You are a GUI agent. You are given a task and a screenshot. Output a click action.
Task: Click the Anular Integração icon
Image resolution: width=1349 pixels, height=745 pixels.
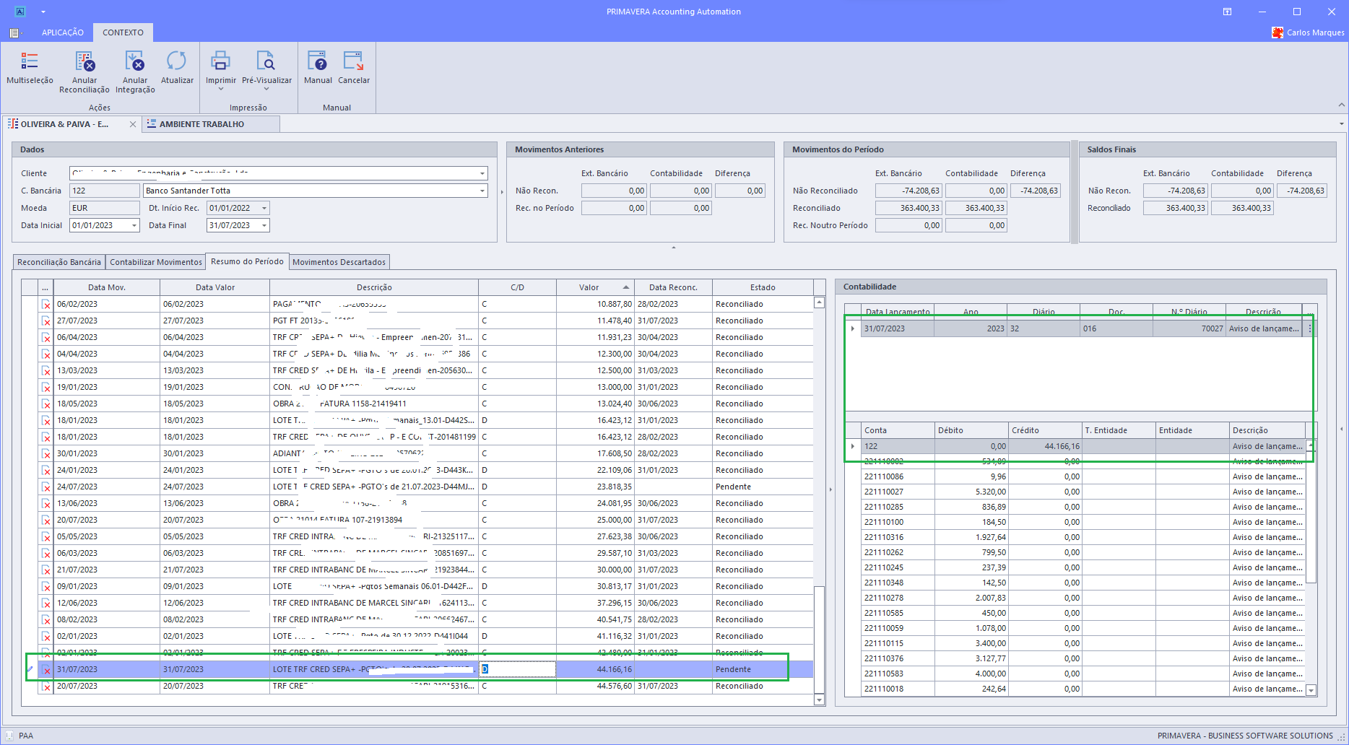(135, 62)
